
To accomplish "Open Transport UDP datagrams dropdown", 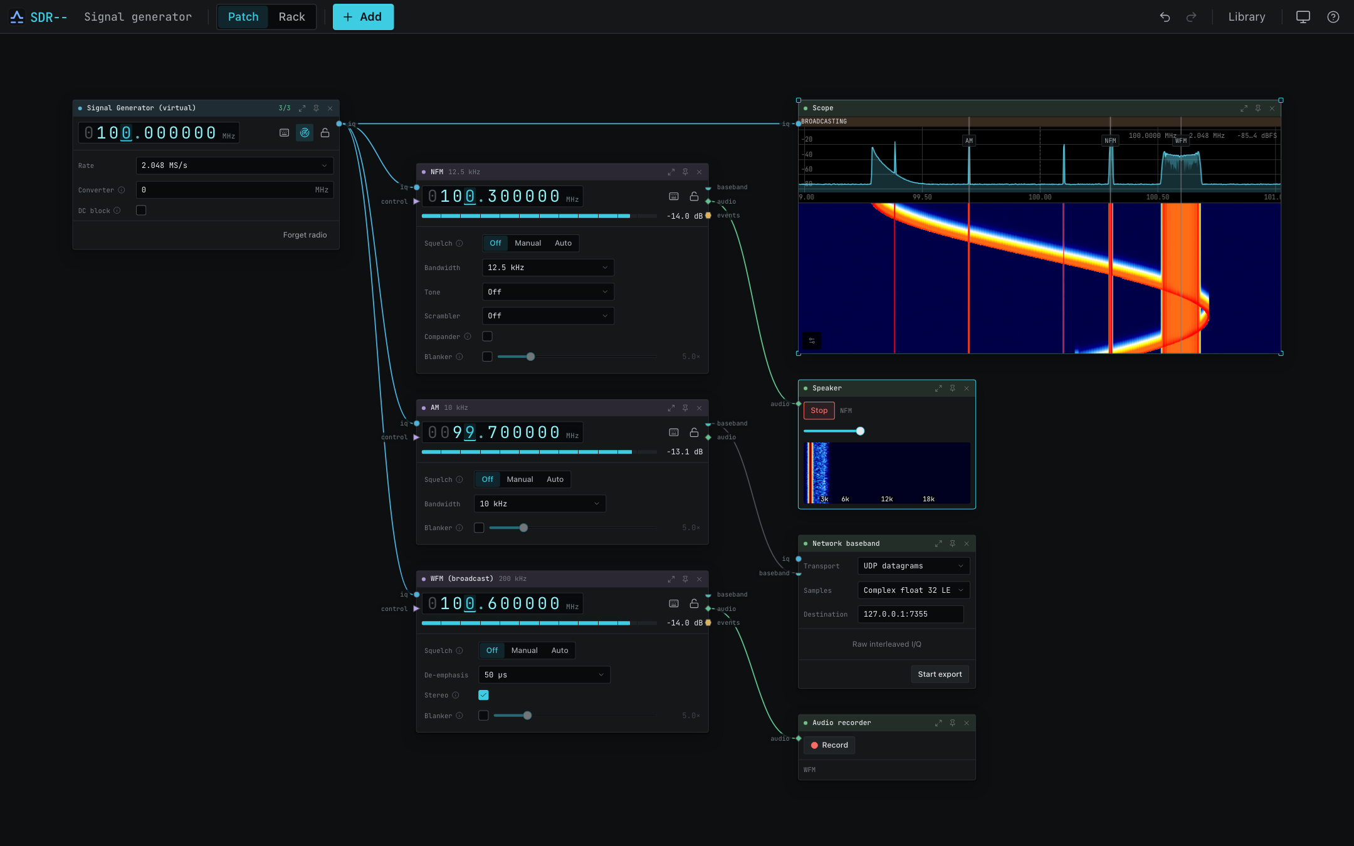I will [913, 566].
